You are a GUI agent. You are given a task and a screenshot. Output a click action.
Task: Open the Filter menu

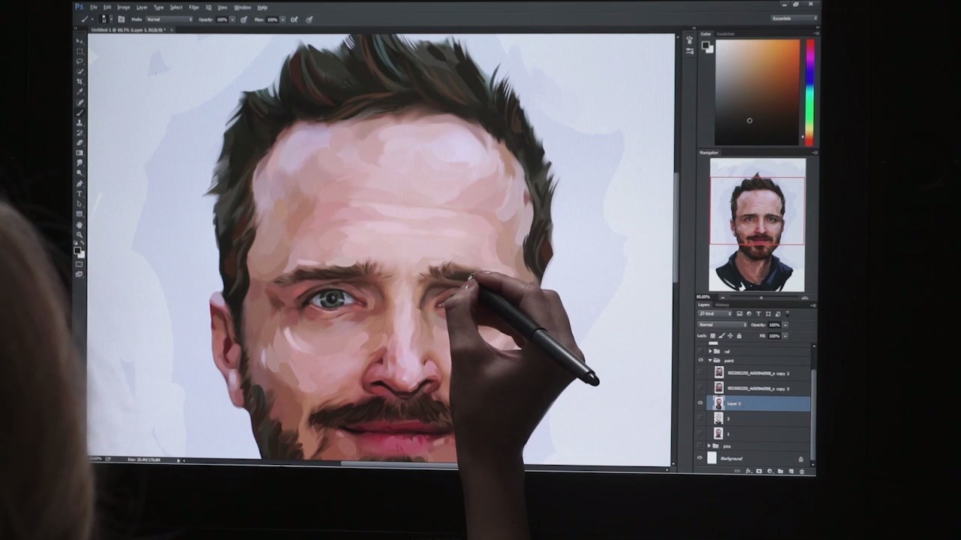(x=194, y=7)
